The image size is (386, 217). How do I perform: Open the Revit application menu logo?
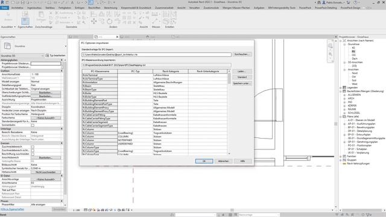[2, 2]
